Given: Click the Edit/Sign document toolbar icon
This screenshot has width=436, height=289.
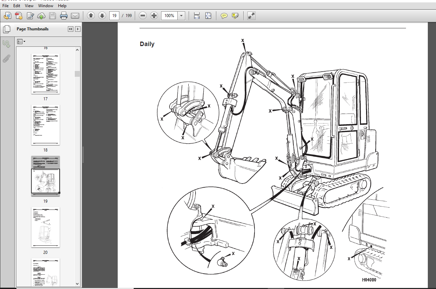Looking at the screenshot, I should pos(30,16).
